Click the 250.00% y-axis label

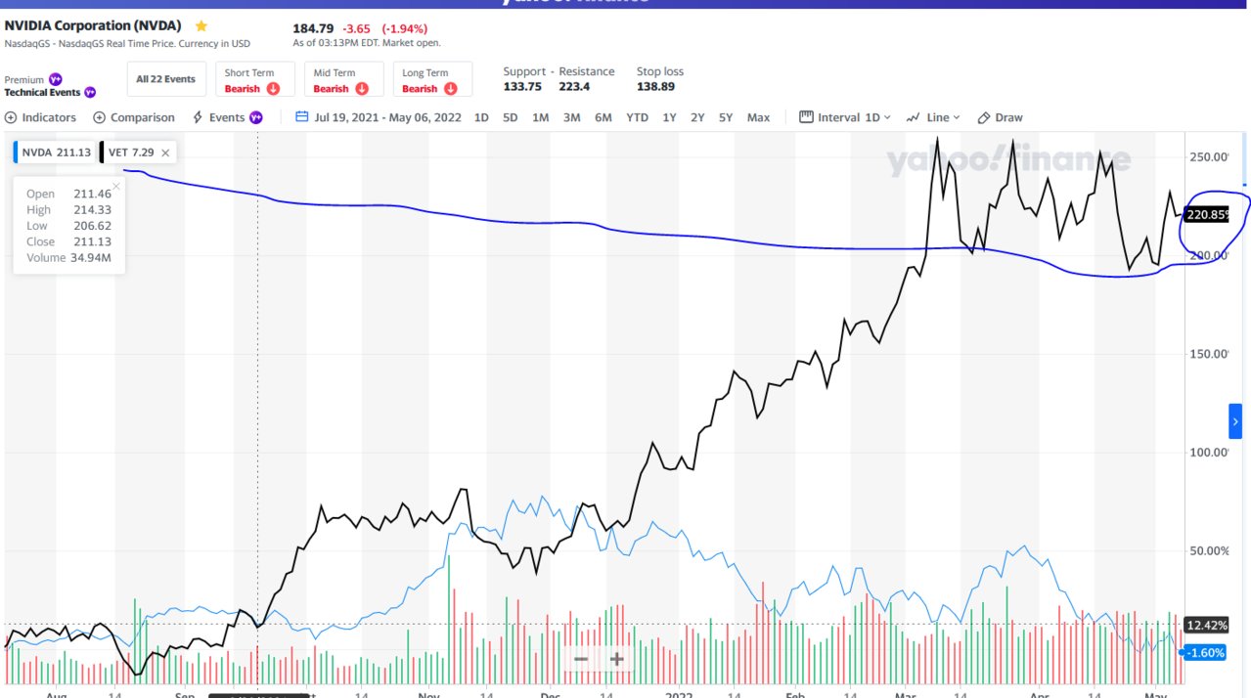coord(1209,156)
